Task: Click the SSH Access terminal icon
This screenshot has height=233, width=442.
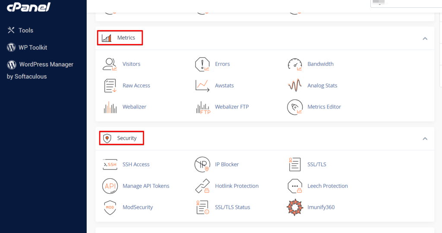Action: tap(110, 165)
